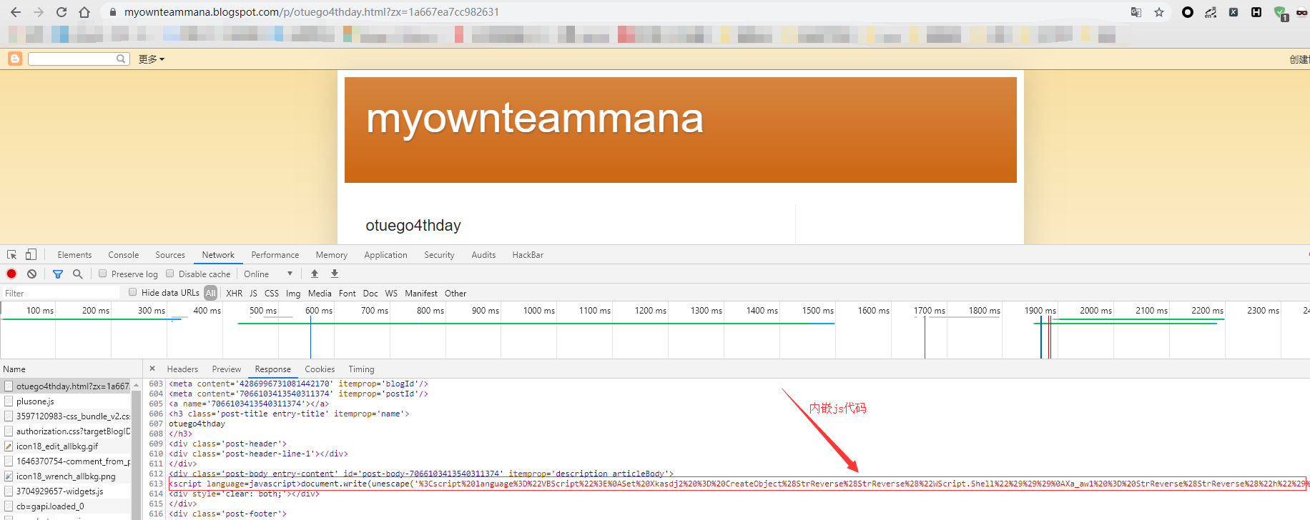Filter requests by Other
1310x520 pixels.
point(455,293)
